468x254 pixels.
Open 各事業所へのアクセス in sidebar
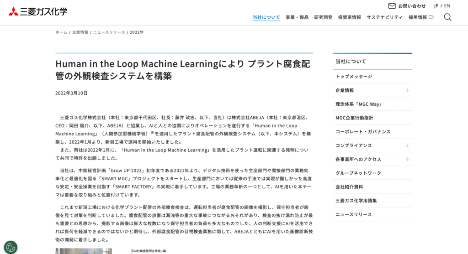pos(358,159)
